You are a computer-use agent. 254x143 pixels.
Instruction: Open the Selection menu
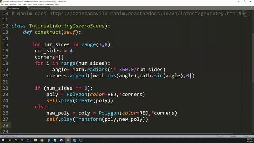[x=13, y=4]
